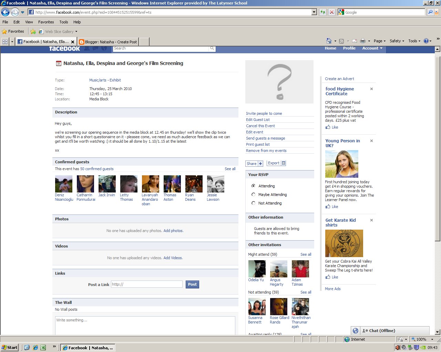Open the File menu
This screenshot has width=441, height=352.
pyautogui.click(x=5, y=22)
